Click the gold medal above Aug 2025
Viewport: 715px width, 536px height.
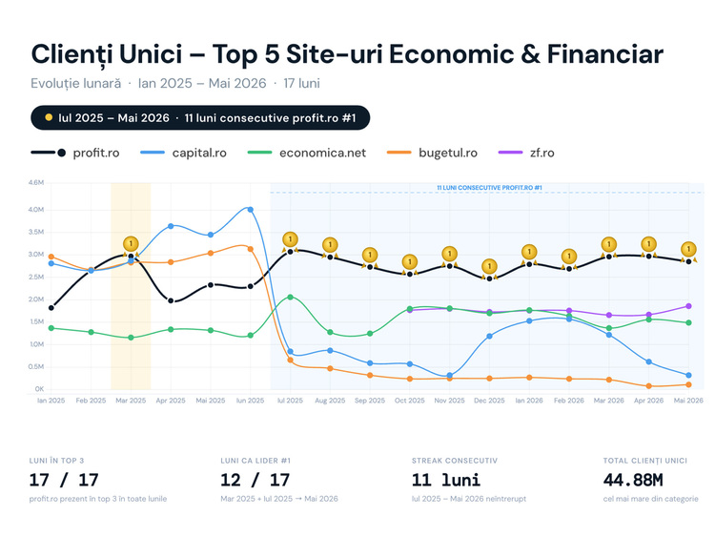click(x=330, y=245)
